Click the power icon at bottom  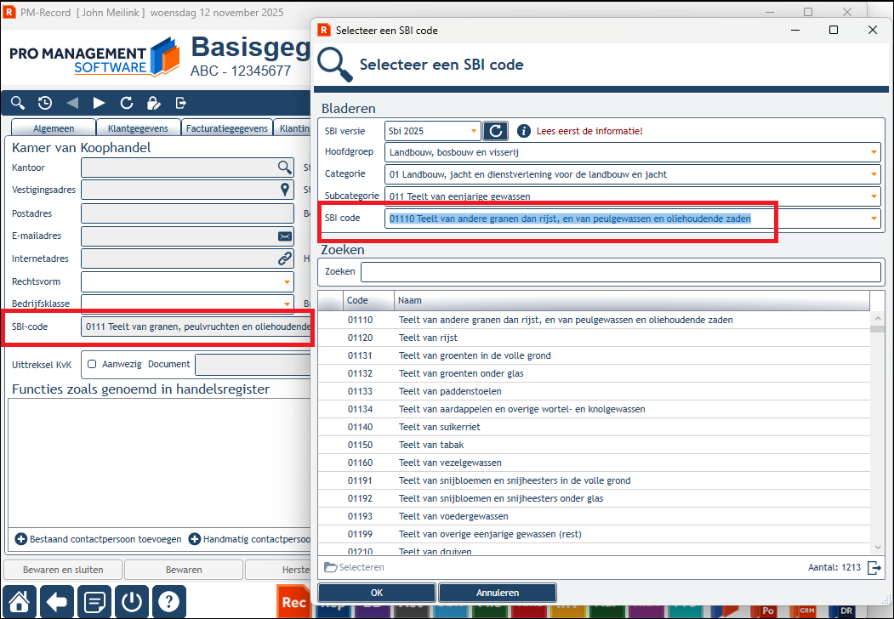132,601
